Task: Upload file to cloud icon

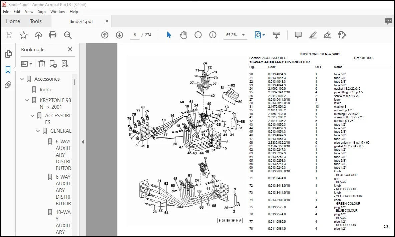Action: (38, 35)
